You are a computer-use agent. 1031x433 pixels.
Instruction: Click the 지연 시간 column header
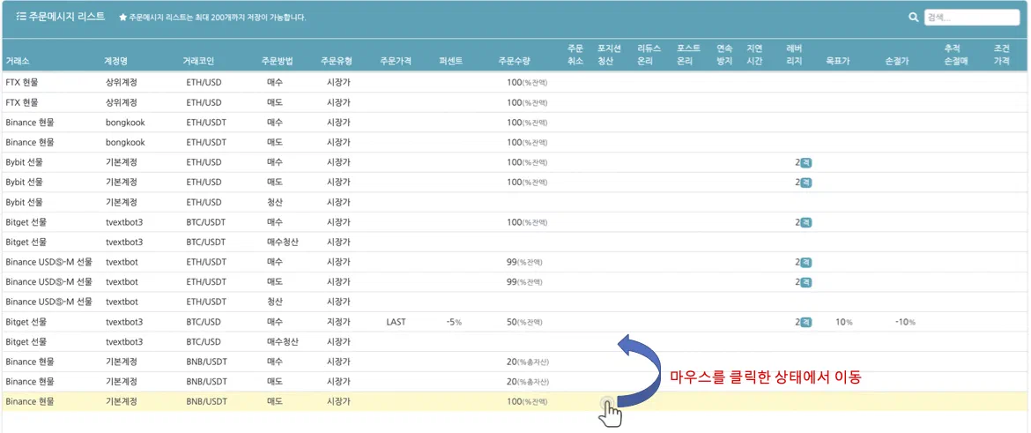[x=754, y=55]
